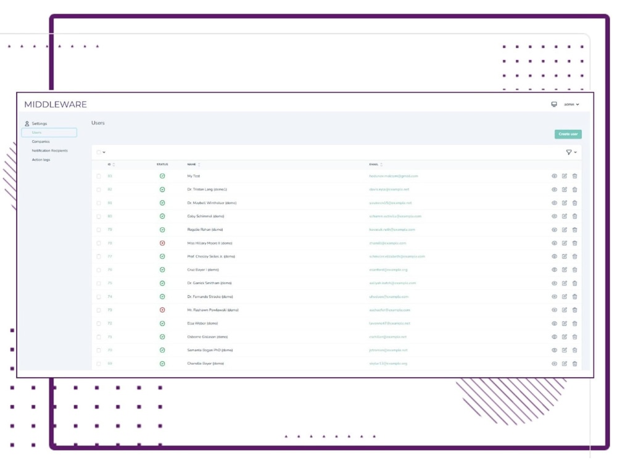Delete the My Test user

574,176
